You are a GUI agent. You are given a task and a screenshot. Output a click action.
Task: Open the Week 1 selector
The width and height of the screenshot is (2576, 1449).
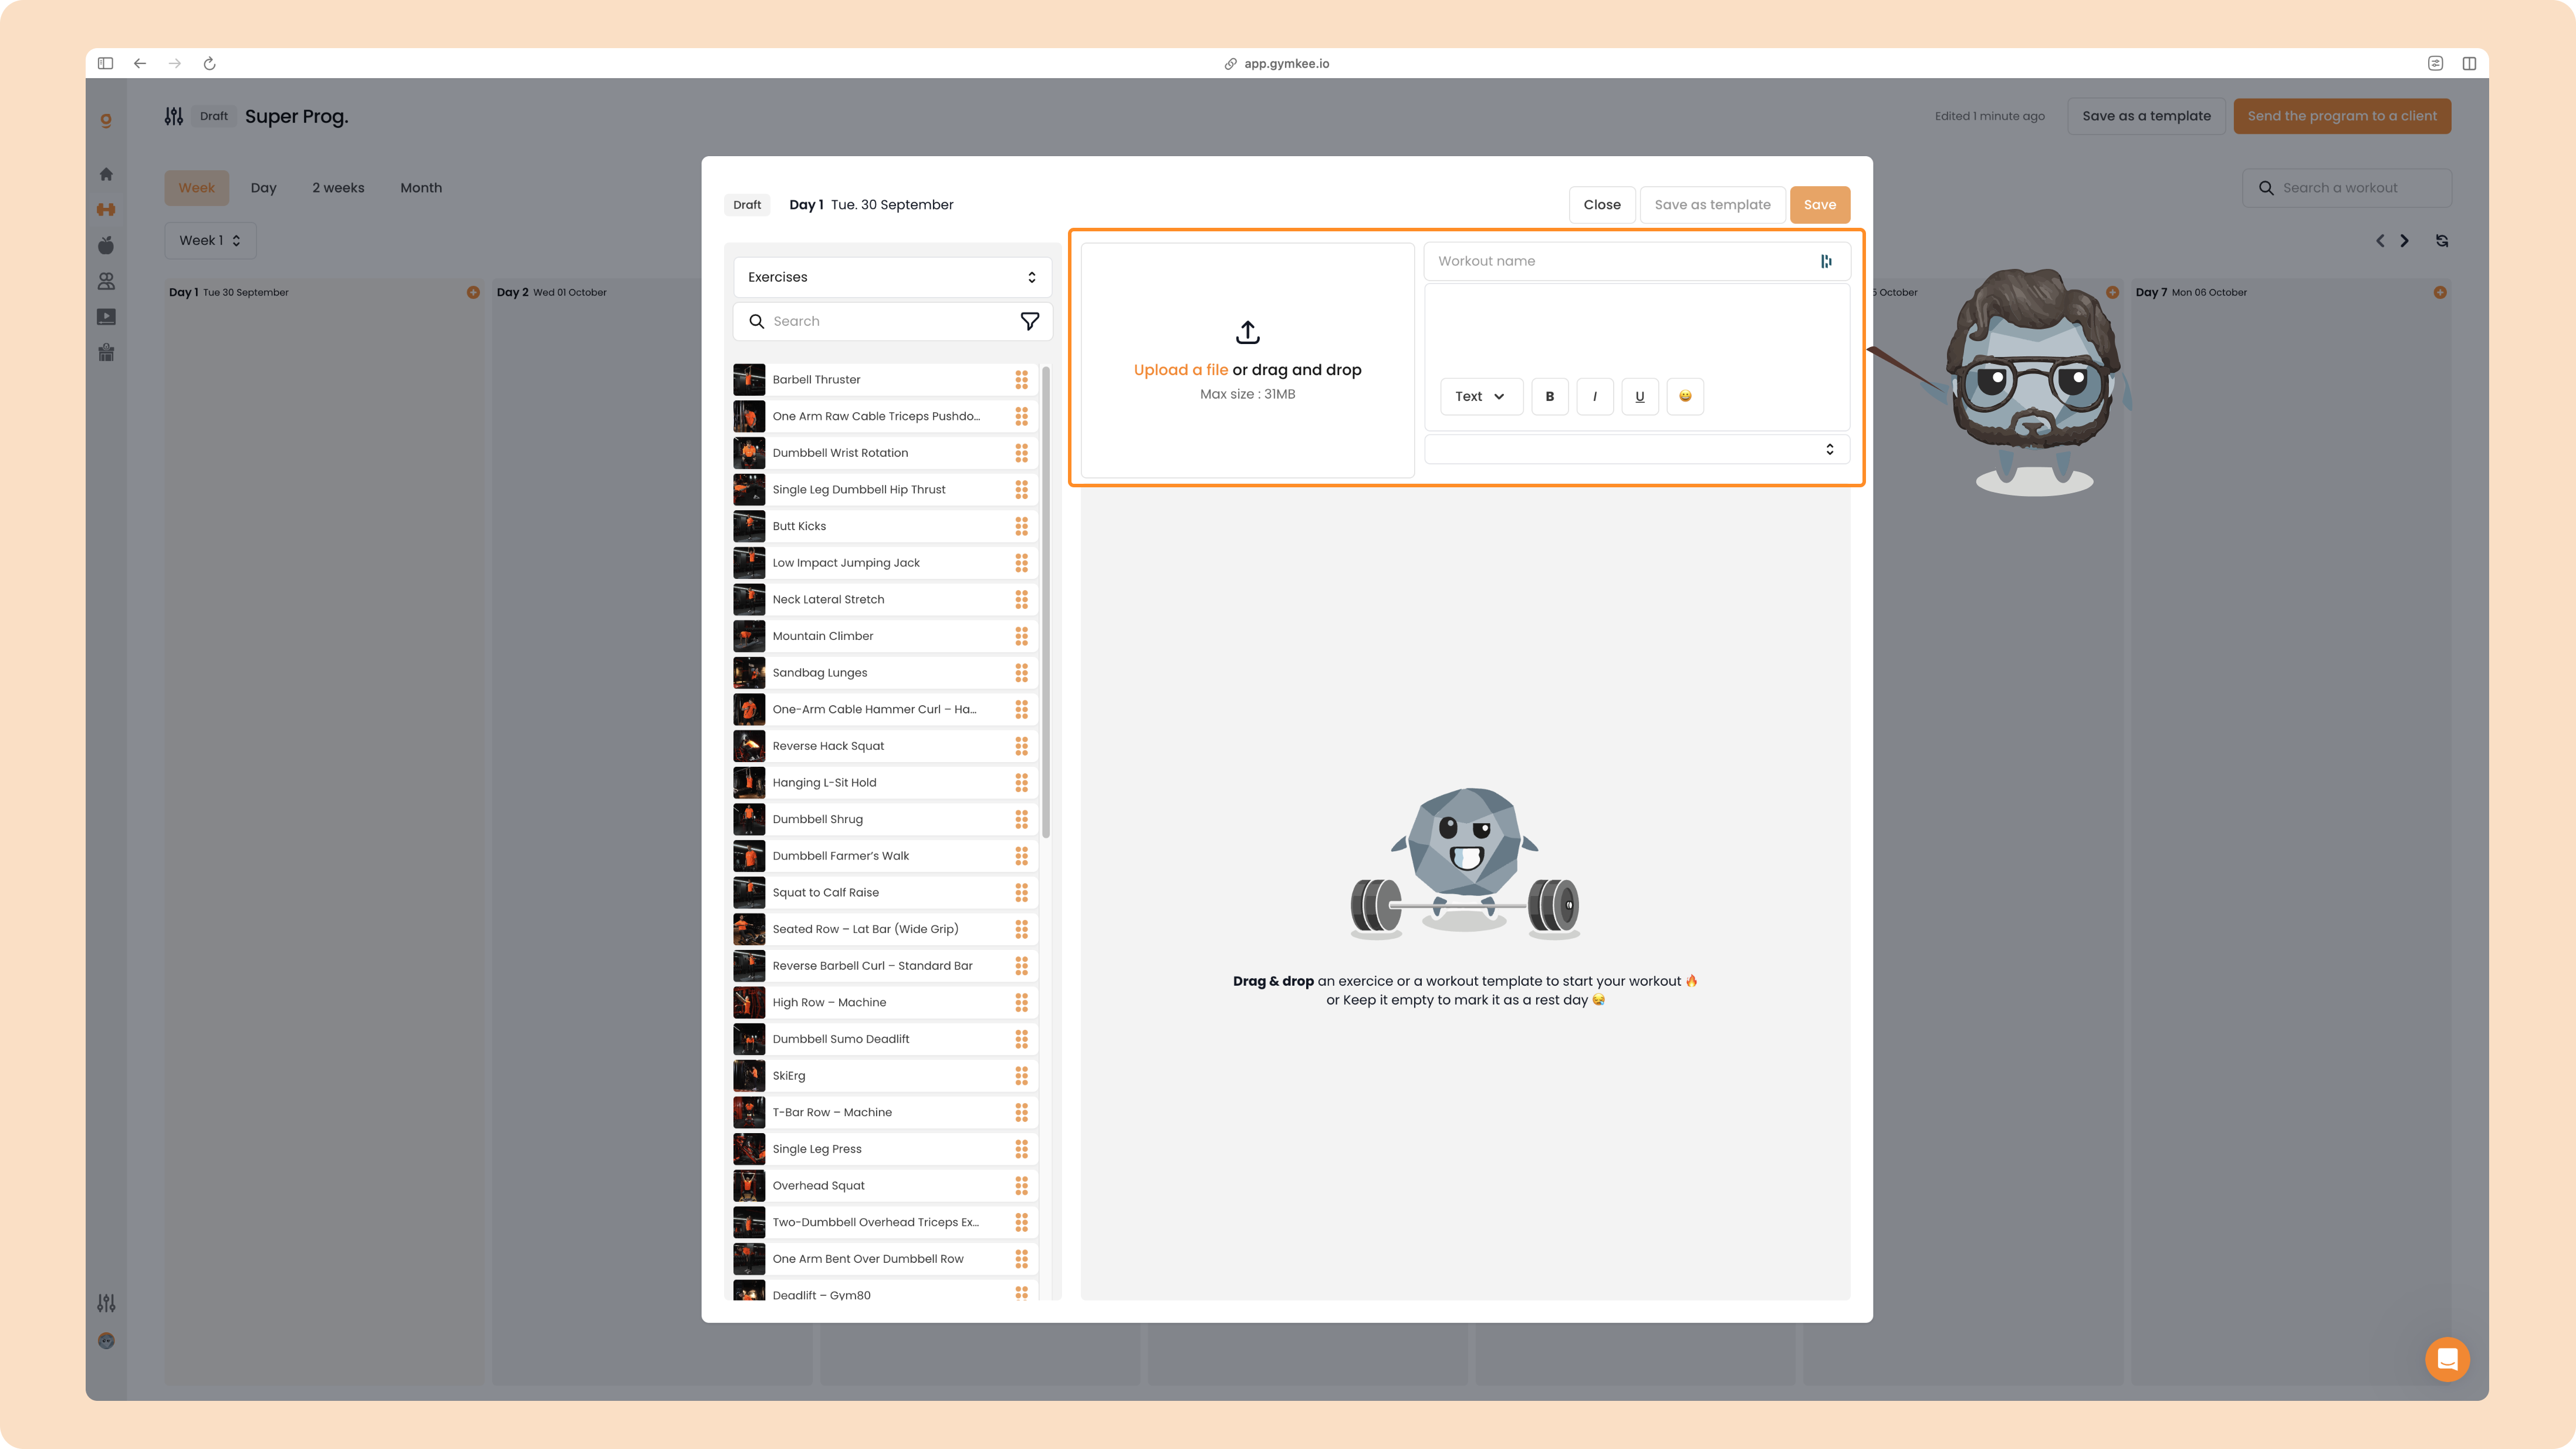pos(210,240)
